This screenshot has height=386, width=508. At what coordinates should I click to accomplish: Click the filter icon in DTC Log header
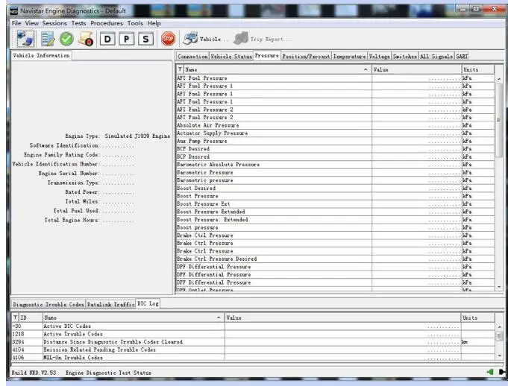click(15, 317)
